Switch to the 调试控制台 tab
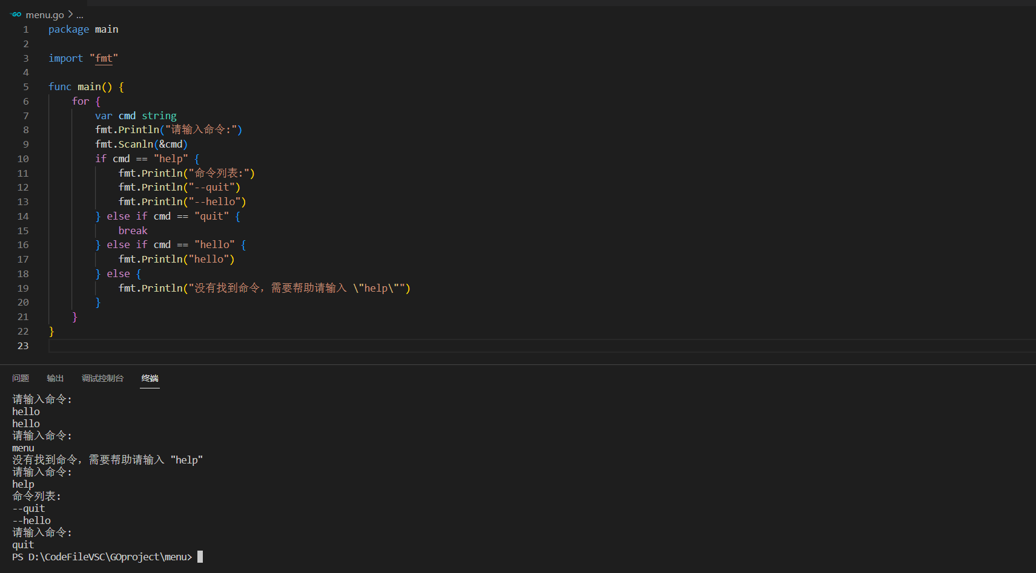1036x573 pixels. (x=102, y=378)
